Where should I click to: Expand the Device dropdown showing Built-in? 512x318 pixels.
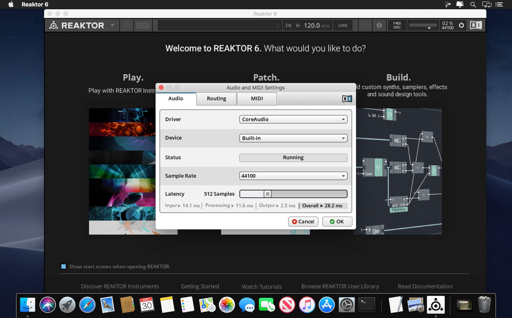293,138
